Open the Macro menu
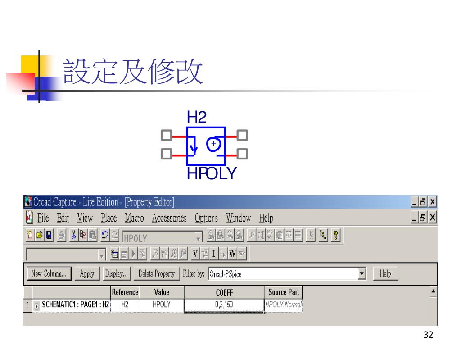This screenshot has height=346, width=461. [134, 218]
